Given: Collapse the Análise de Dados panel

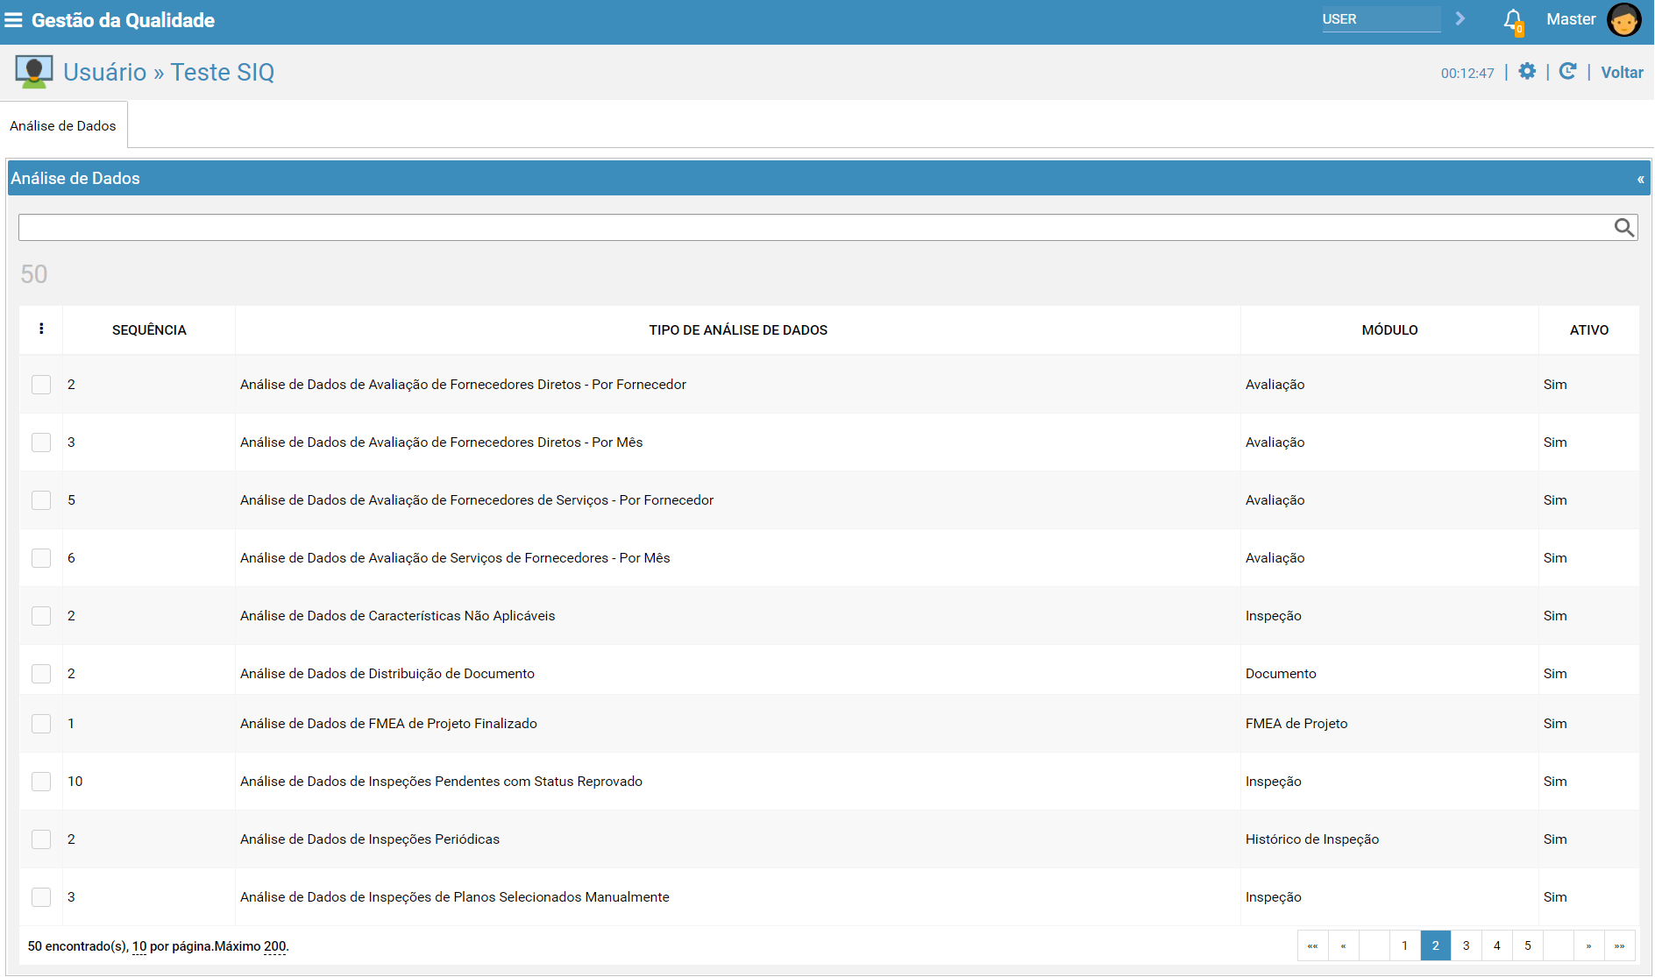Looking at the screenshot, I should pos(1640,179).
